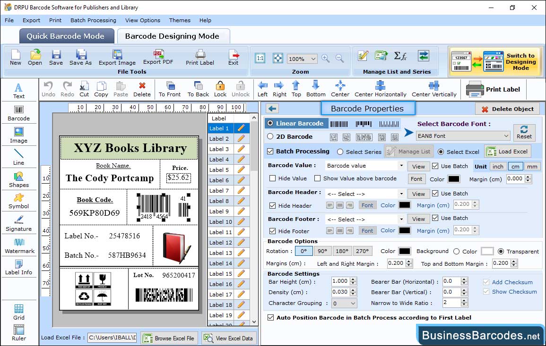
Task: Enable the Hide Value checkbox
Action: pos(273,178)
